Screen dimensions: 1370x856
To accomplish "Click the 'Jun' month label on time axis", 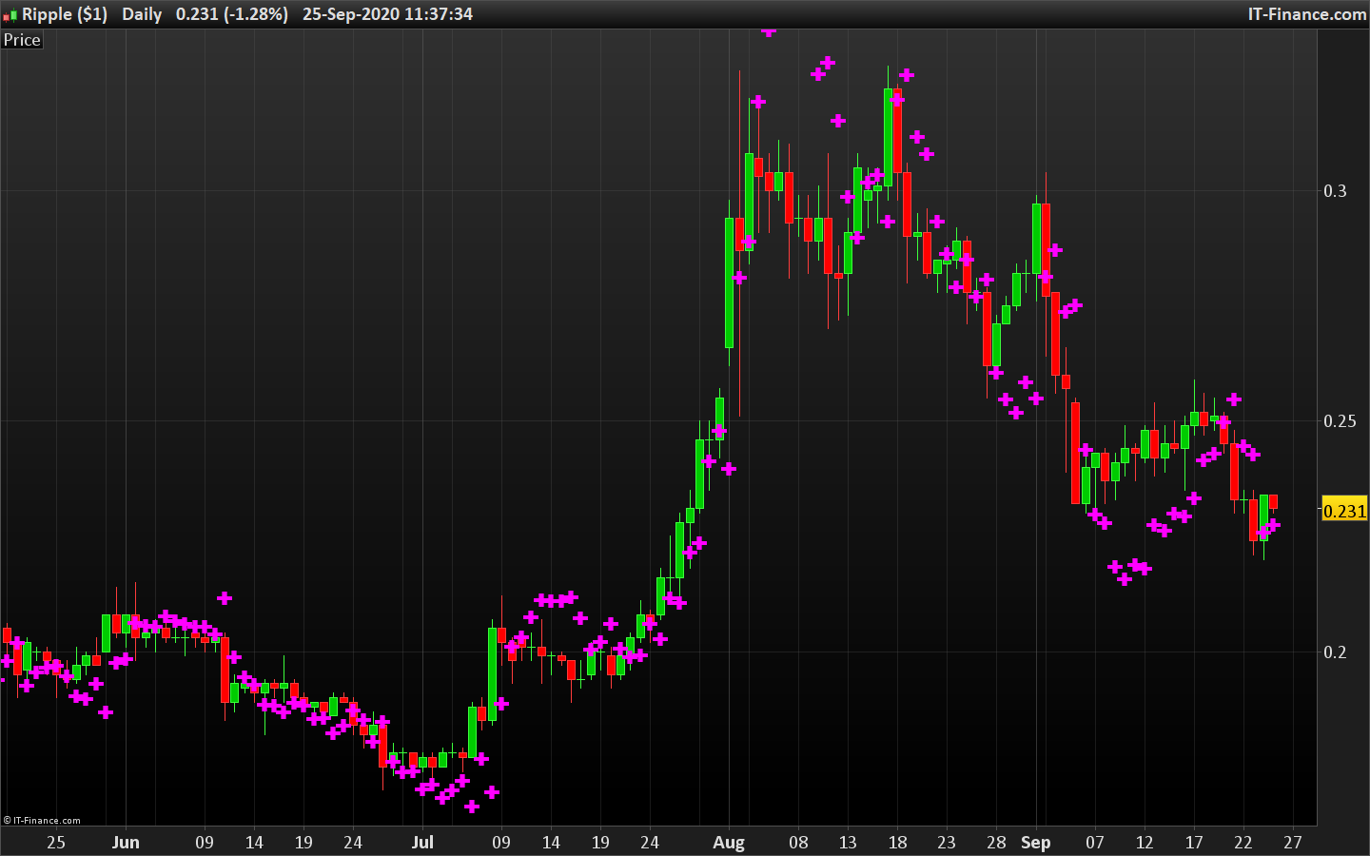I will (126, 843).
